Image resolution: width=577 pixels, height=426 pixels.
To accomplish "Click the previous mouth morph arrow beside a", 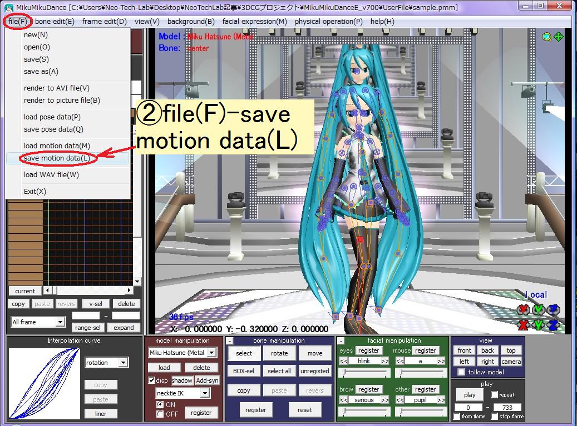I will coord(400,361).
